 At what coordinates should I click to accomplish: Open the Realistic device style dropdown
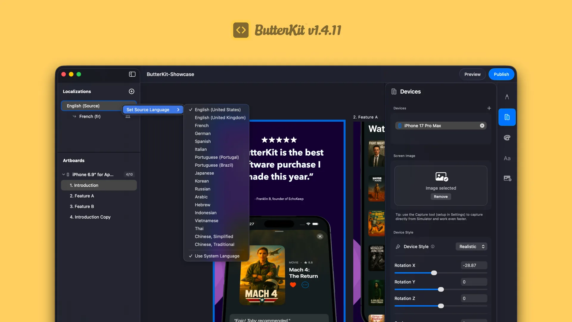coord(471,247)
